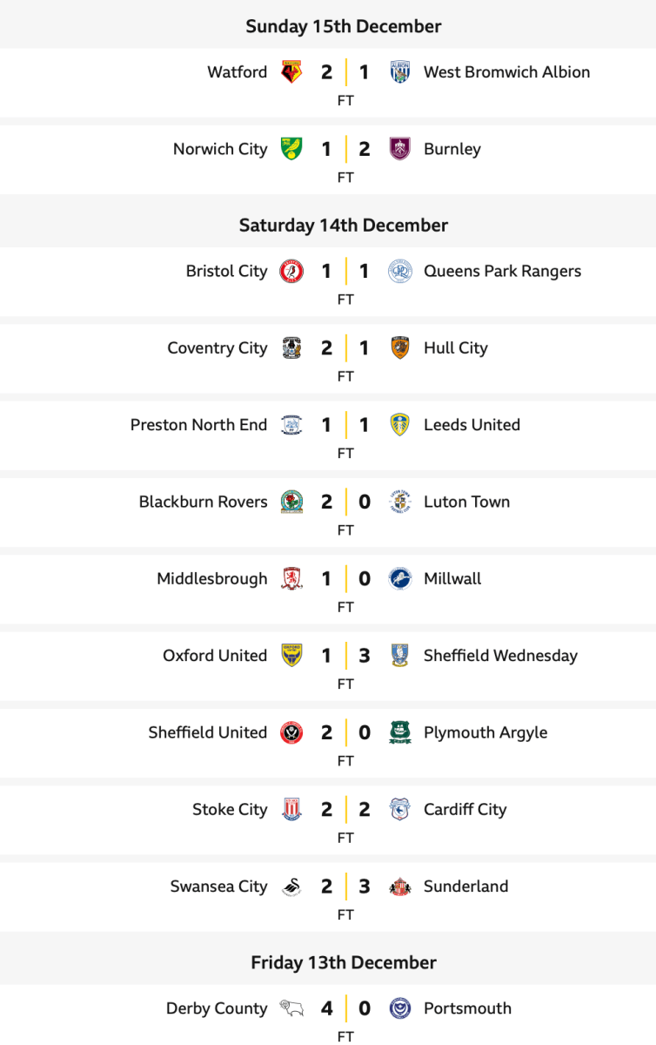The width and height of the screenshot is (656, 1045).
Task: Click FT status under Middlesbrough match
Action: [x=345, y=607]
